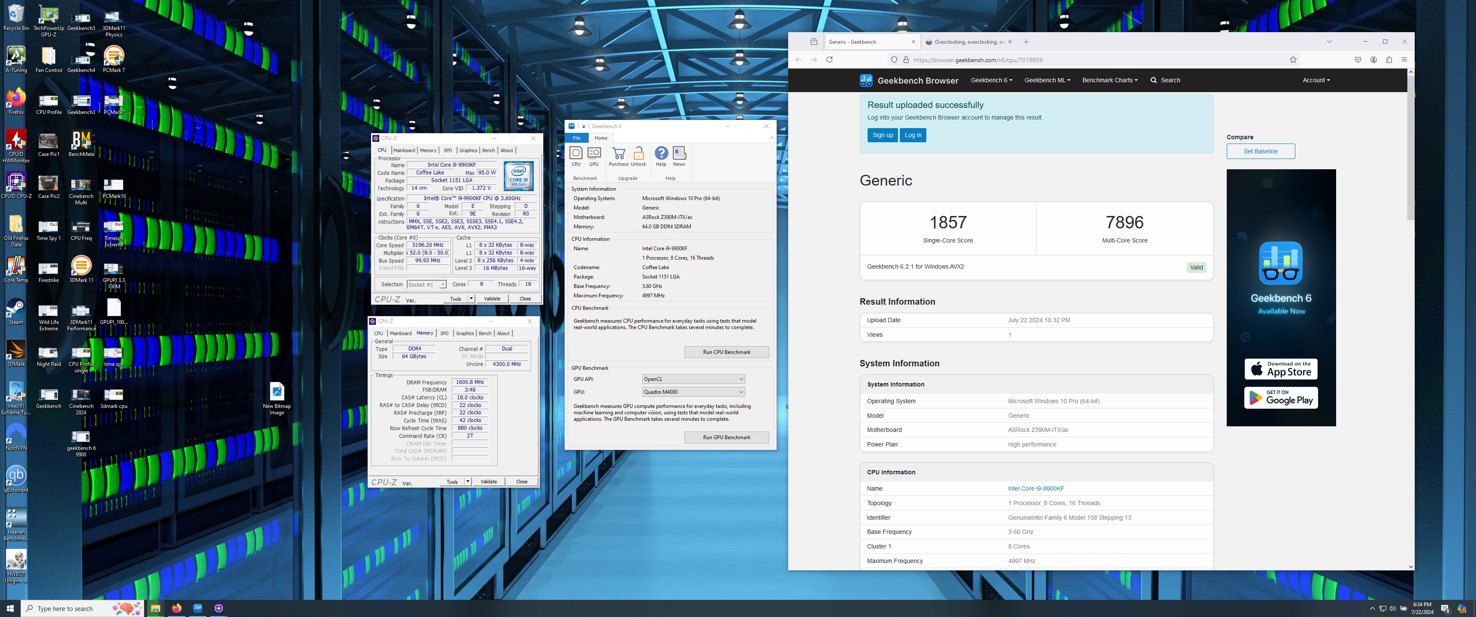The width and height of the screenshot is (1476, 617).
Task: Expand the Firefox list all tabs chevron
Action: (x=1329, y=41)
